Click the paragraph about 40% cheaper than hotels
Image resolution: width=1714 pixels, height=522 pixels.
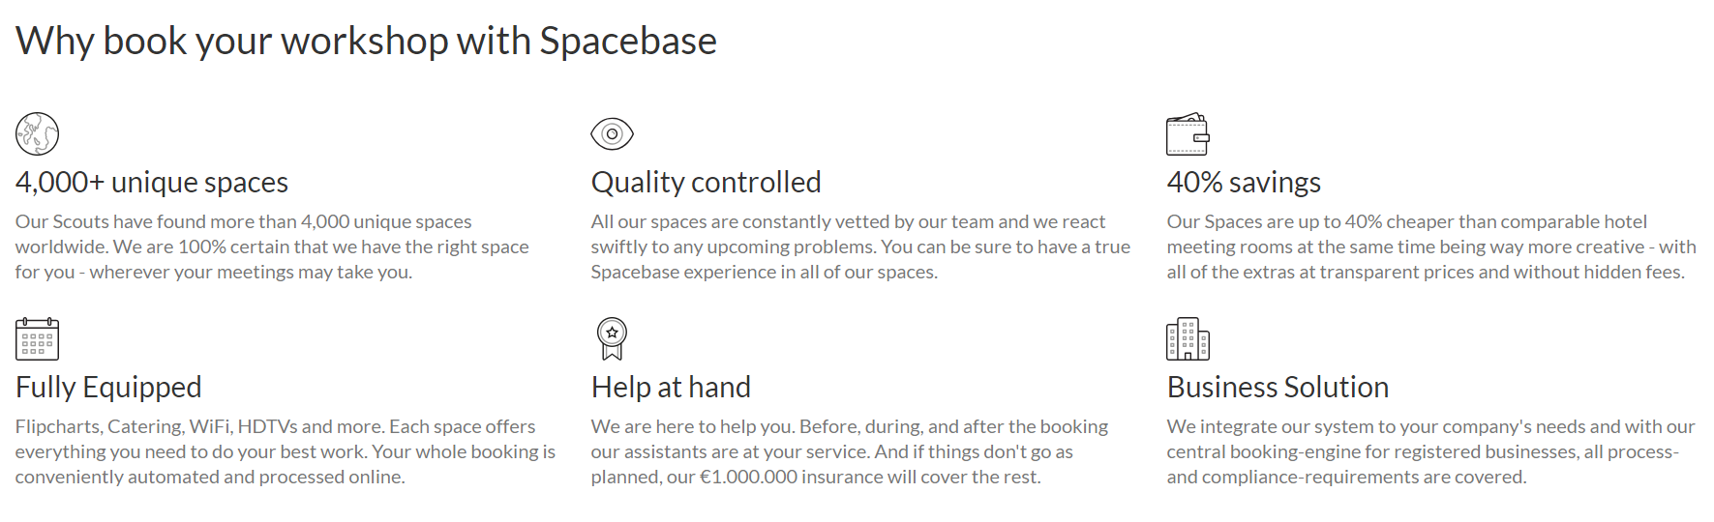[1431, 246]
